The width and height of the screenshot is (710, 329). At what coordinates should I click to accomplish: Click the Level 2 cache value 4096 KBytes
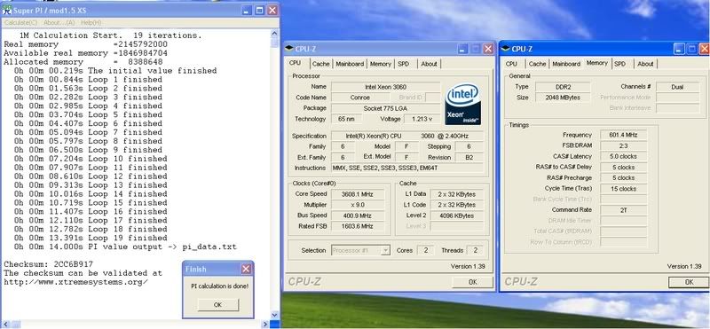click(x=456, y=215)
